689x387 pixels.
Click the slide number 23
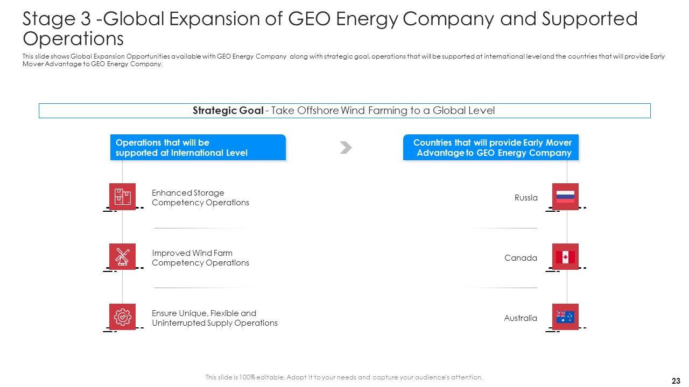click(x=676, y=381)
